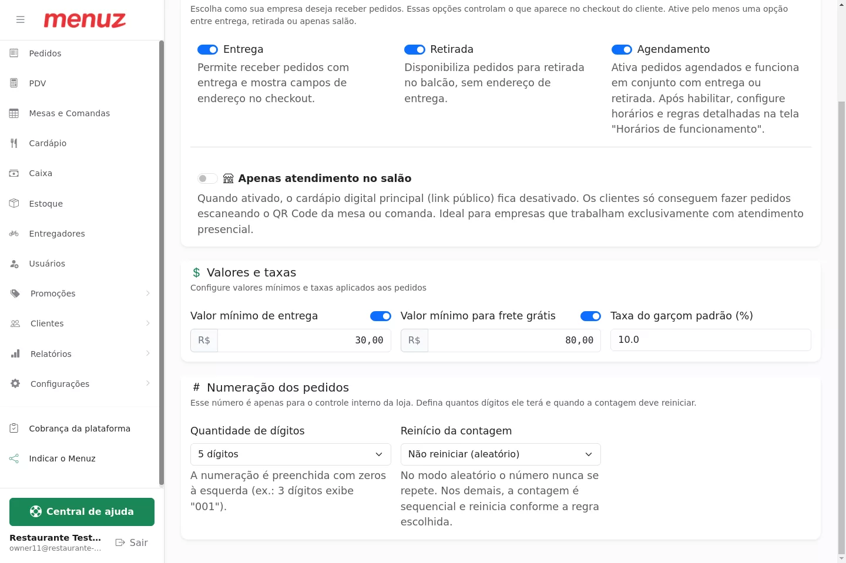
Task: Click the owner11@restaurante email text
Action: pyautogui.click(x=55, y=548)
